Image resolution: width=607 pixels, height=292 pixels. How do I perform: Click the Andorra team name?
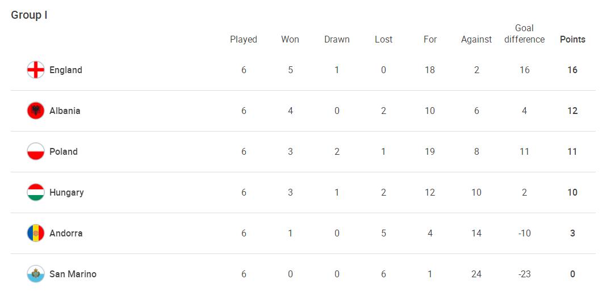66,233
